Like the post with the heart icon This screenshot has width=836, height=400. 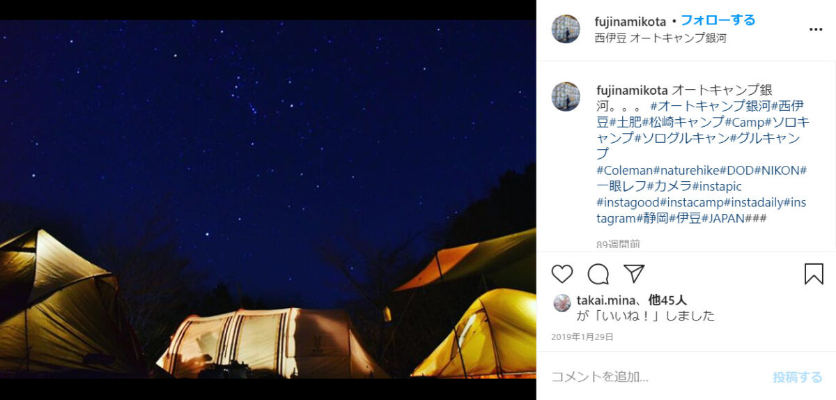(562, 274)
